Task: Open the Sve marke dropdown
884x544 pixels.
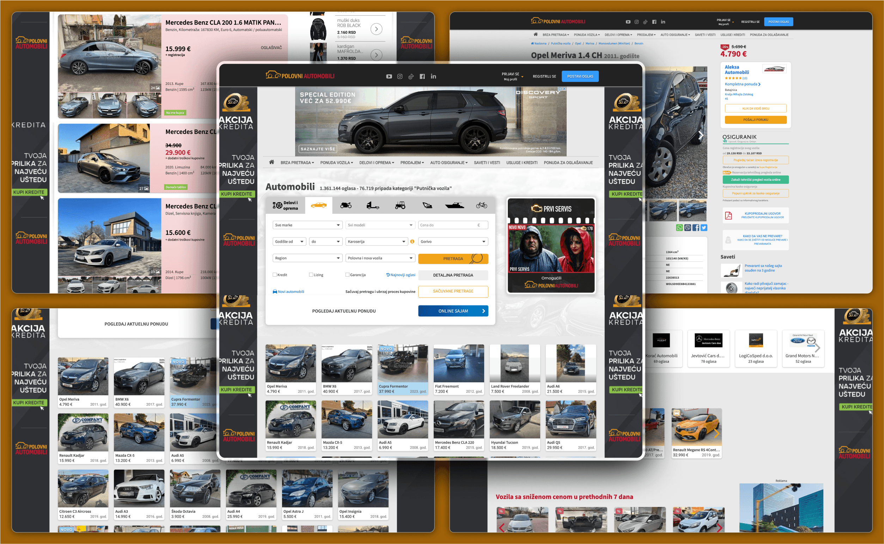Action: click(x=307, y=225)
